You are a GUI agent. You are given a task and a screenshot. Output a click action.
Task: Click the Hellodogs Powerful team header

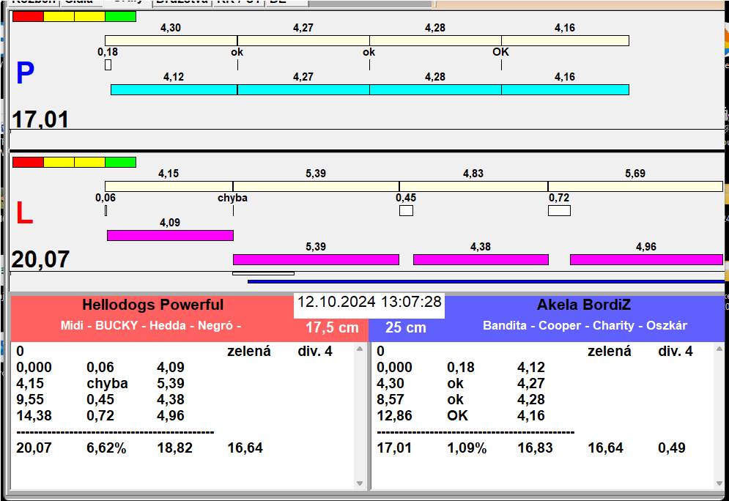[x=152, y=305]
